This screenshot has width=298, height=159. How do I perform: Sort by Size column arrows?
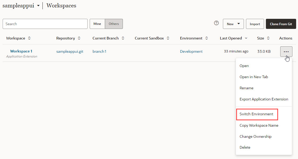pyautogui.click(x=268, y=38)
